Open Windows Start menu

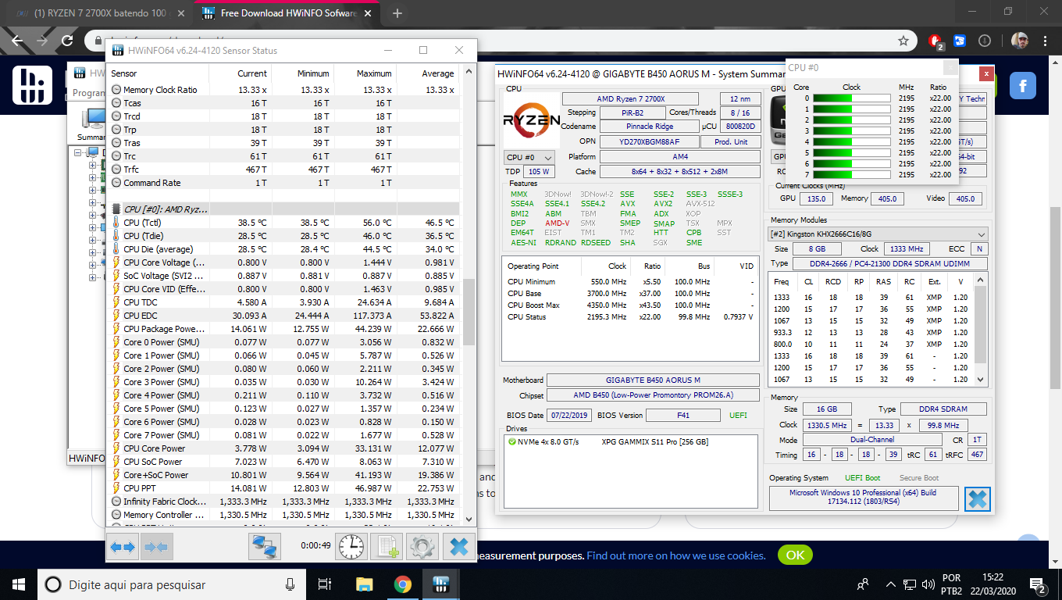(19, 584)
